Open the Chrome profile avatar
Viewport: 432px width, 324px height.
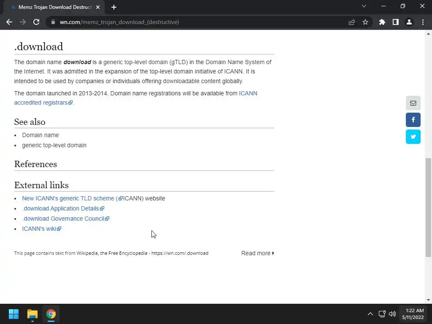coord(409,22)
